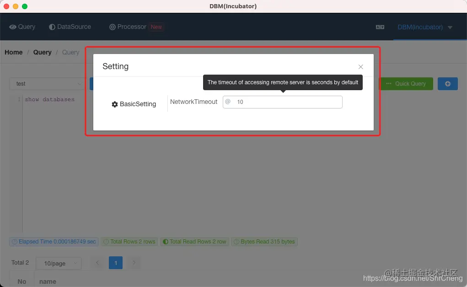Screen dimensions: 467x287
Task: Select page 1 in the pagination
Action: click(x=116, y=263)
